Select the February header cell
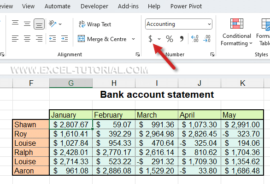The width and height of the screenshot is (270, 184). 114,115
